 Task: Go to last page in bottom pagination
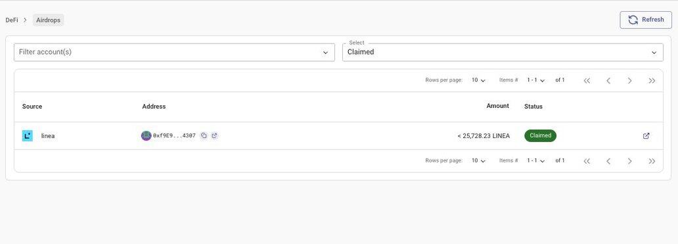(x=652, y=161)
